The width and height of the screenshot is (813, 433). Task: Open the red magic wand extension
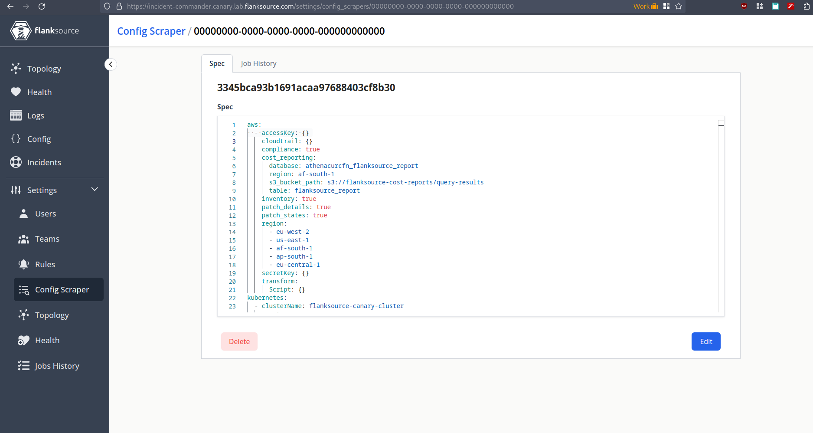pos(790,6)
